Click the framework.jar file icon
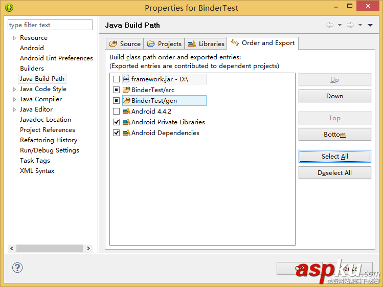Viewport: 383px width, 287px height. pyautogui.click(x=126, y=79)
